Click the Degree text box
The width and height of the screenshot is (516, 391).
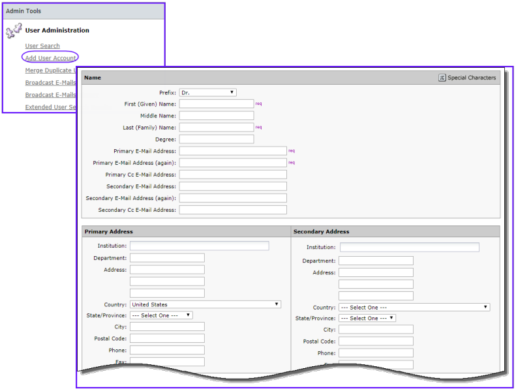point(216,139)
